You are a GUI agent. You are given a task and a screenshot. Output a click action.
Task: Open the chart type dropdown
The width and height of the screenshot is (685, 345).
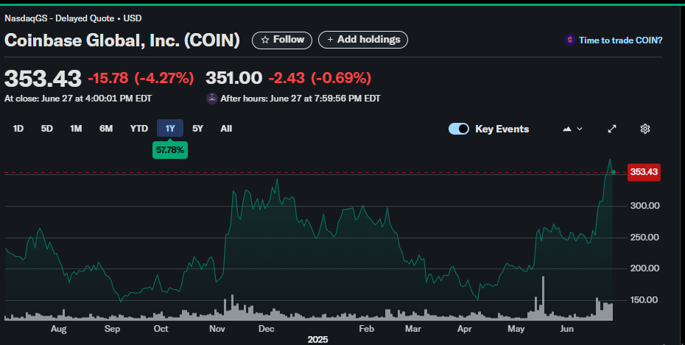click(x=573, y=129)
